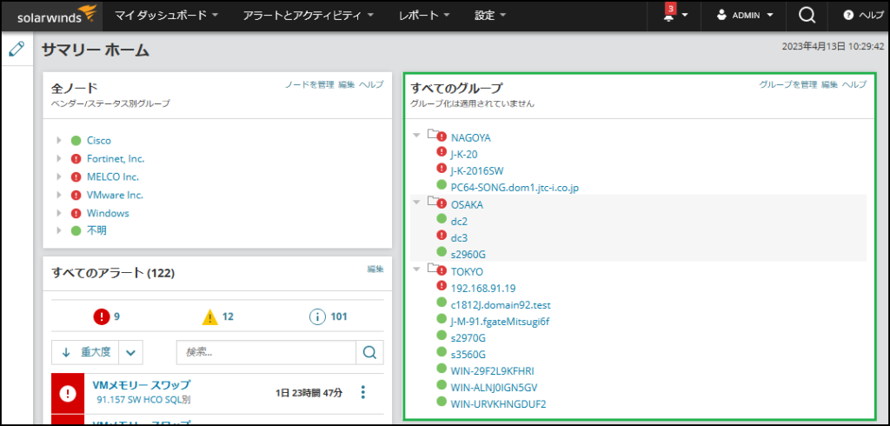890x426 pixels.
Task: Submit the alert search magnifier button
Action: coord(369,353)
